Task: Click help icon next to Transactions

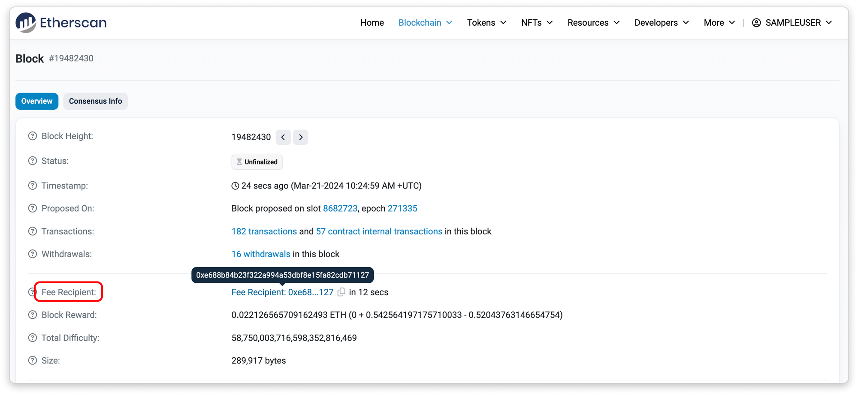Action: (33, 231)
